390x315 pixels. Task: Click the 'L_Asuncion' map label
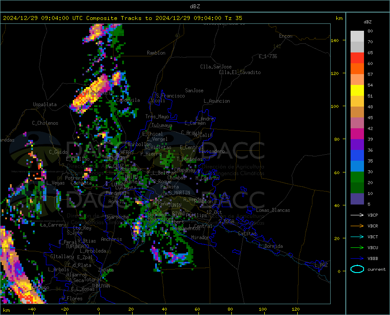point(217,101)
